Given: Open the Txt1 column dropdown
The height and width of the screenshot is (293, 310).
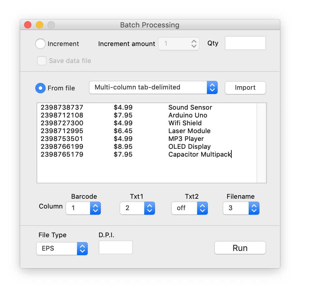Looking at the screenshot, I should 137,208.
